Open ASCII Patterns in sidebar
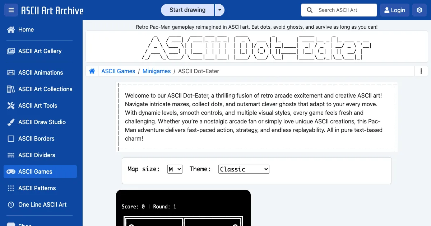The width and height of the screenshot is (431, 226). 37,188
